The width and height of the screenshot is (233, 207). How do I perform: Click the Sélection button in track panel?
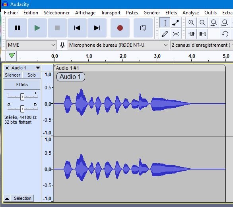pyautogui.click(x=22, y=198)
